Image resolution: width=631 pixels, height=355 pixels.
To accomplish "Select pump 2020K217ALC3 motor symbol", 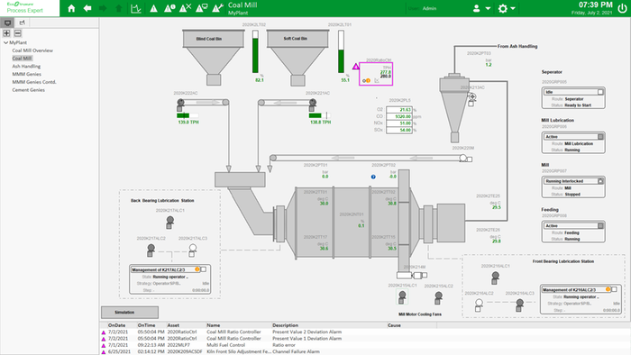I will 193,250.
